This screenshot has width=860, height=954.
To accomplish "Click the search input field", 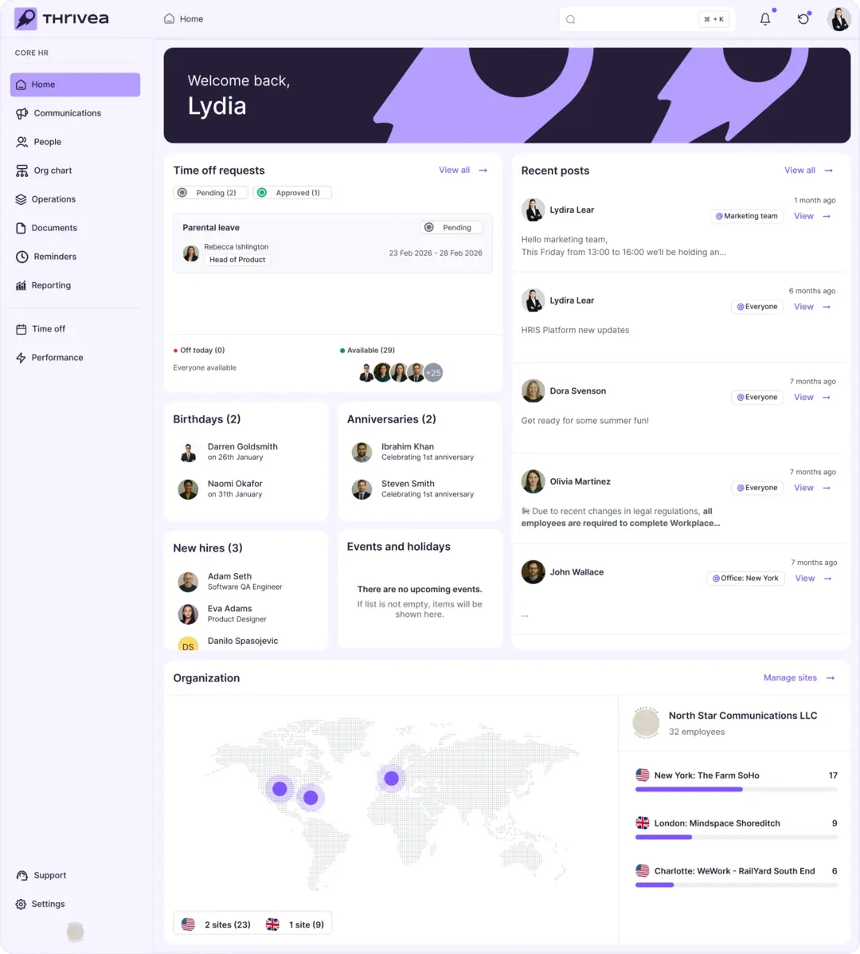I will click(637, 19).
